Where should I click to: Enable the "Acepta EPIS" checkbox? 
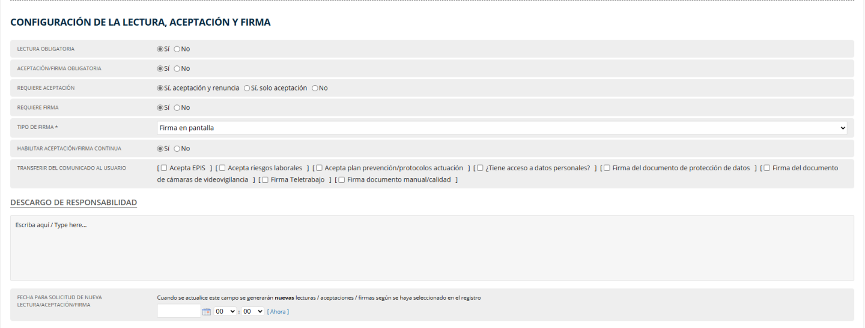click(x=164, y=168)
